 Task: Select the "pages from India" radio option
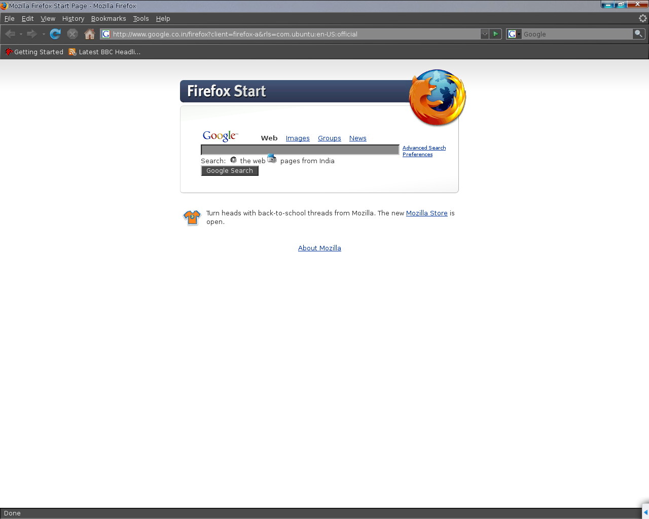click(272, 159)
